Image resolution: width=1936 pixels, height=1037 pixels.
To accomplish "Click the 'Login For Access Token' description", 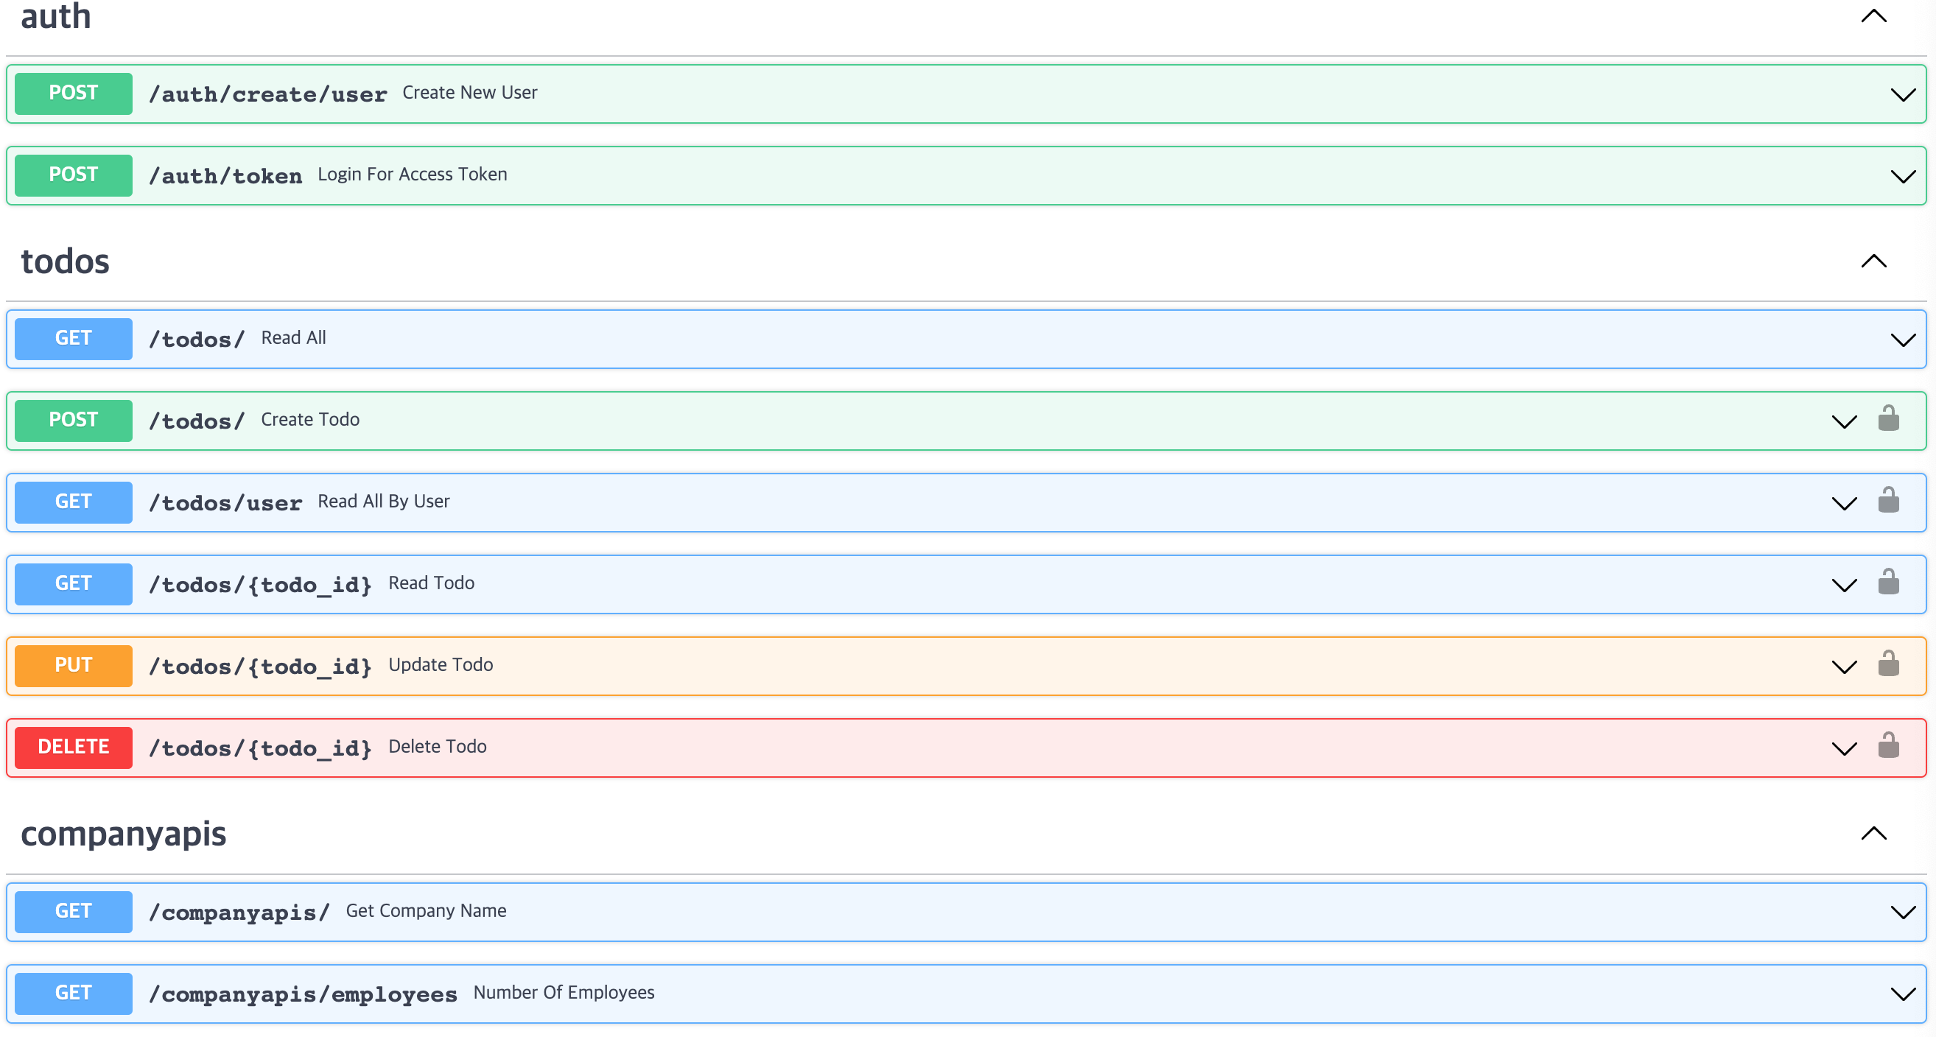I will point(413,175).
